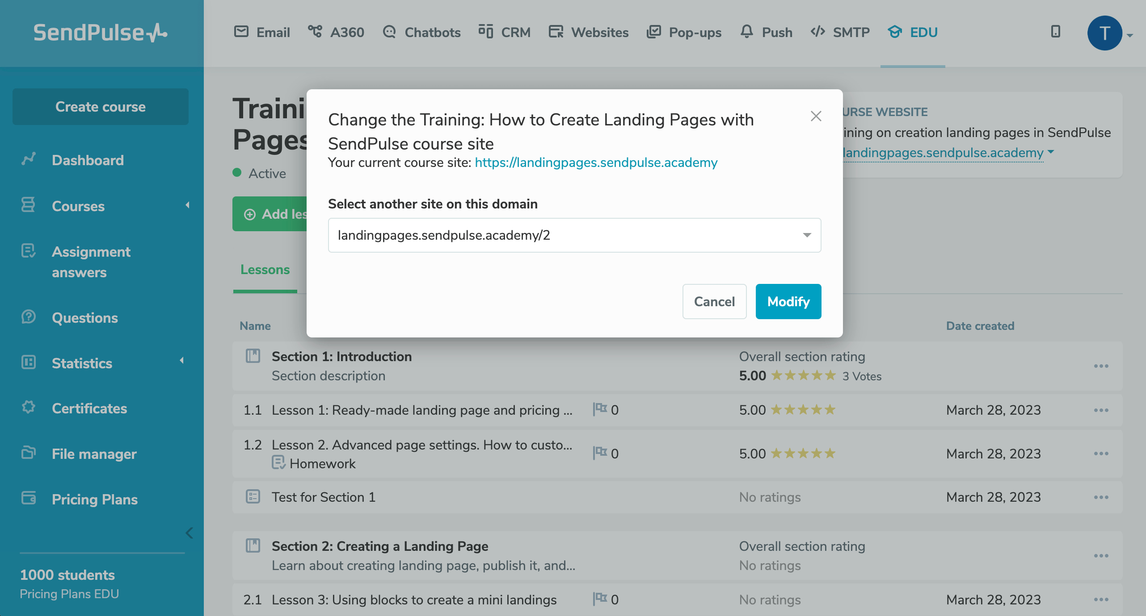Open options menu for Section 1: Introduction
Screen dimensions: 1146x616
(1101, 366)
